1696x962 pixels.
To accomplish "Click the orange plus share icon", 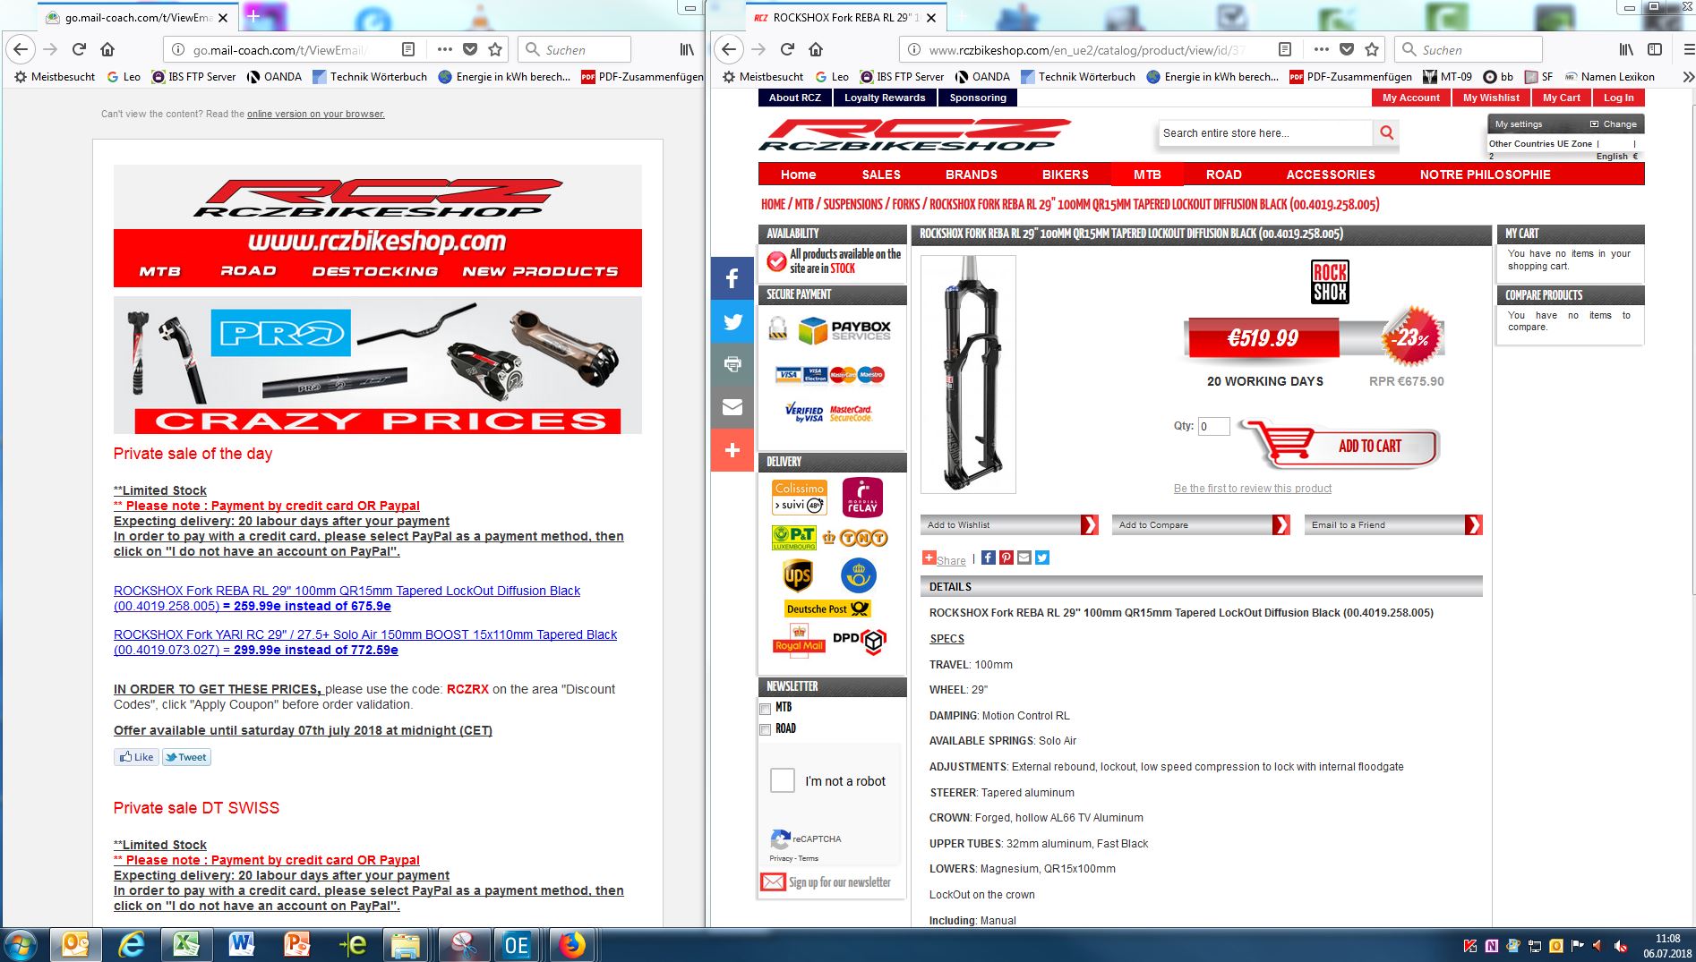I will click(732, 450).
